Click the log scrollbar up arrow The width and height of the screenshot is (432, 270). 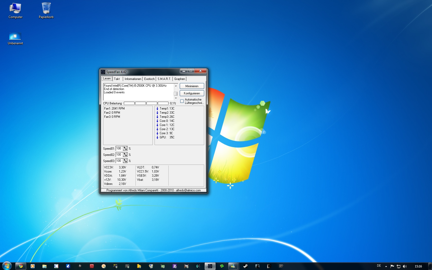[x=176, y=86]
